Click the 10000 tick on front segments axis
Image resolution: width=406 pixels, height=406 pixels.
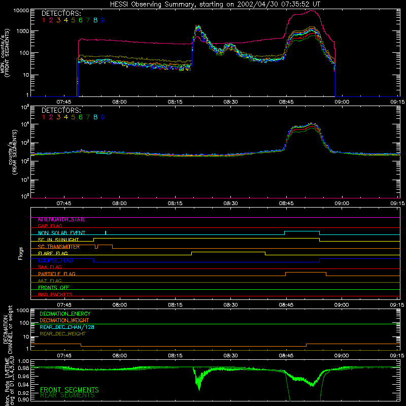tap(21, 11)
